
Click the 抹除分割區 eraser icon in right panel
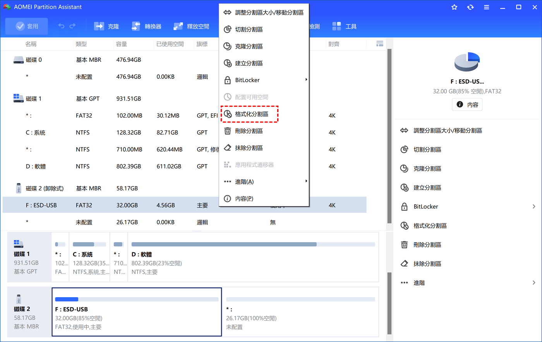(404, 263)
